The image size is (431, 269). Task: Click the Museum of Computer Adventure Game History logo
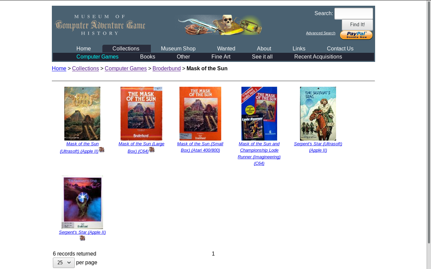tap(100, 25)
